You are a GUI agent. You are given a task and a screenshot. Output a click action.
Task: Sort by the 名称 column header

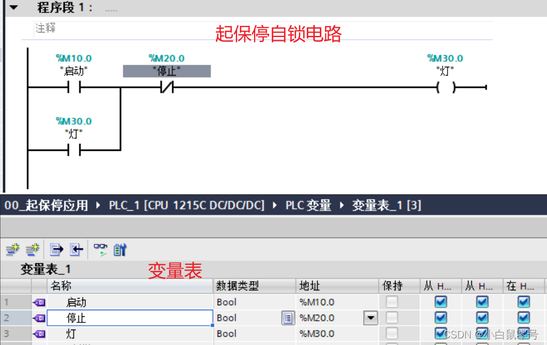[130, 286]
